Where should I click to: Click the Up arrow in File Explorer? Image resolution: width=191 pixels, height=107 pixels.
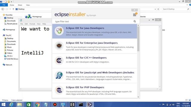point(13,9)
